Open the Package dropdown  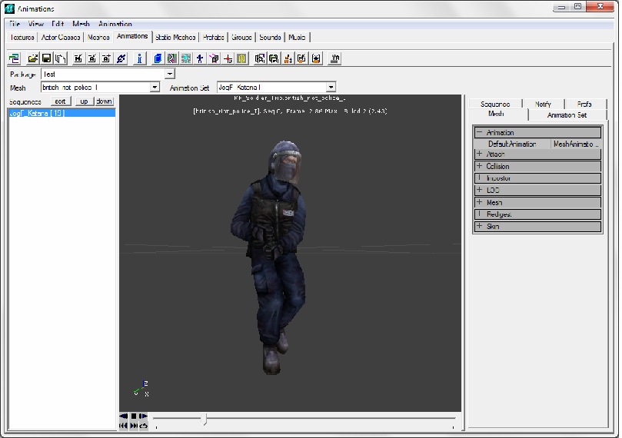170,75
